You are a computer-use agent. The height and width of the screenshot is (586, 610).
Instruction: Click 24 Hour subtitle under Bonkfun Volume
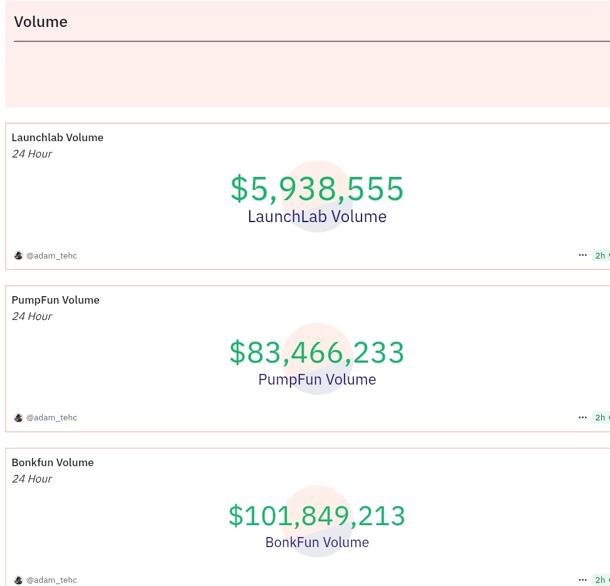(32, 479)
